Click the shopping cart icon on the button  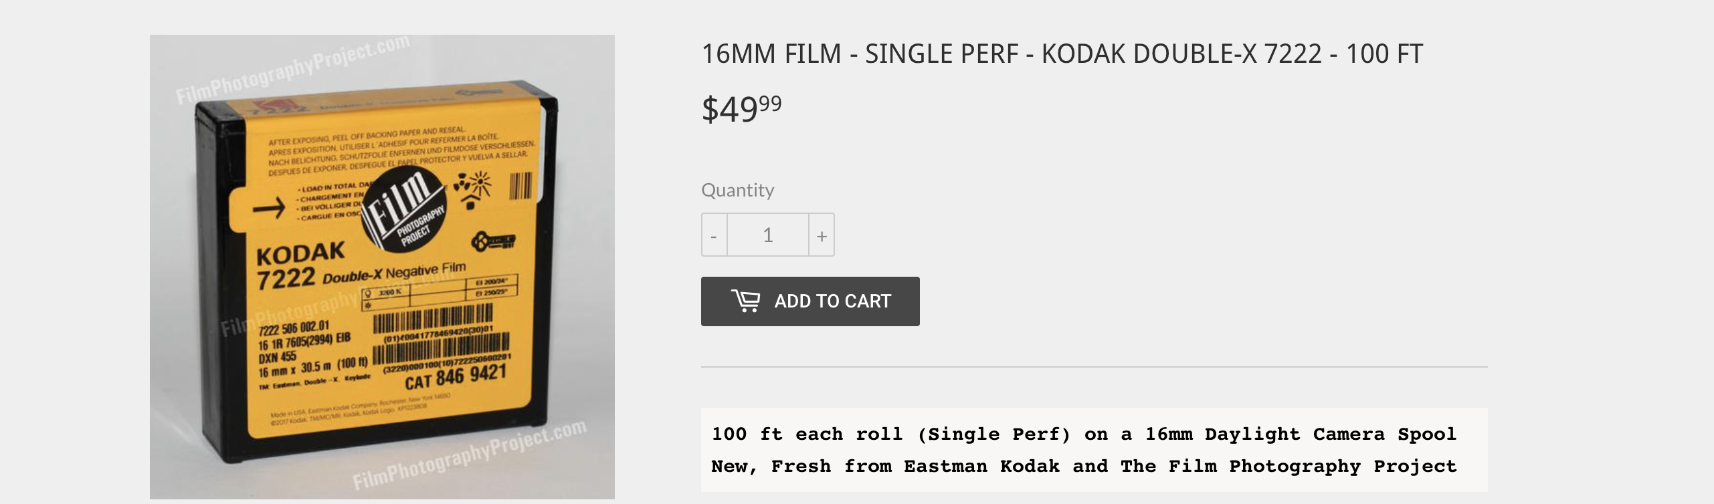(x=745, y=301)
